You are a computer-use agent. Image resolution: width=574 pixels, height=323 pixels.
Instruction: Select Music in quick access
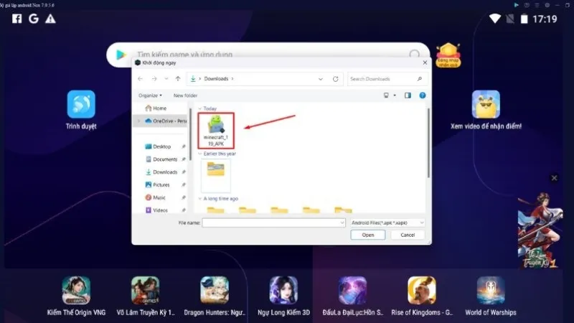click(x=159, y=198)
